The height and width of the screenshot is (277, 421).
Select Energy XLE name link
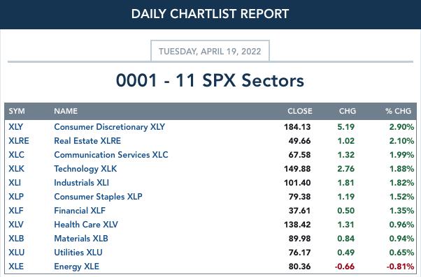76,267
